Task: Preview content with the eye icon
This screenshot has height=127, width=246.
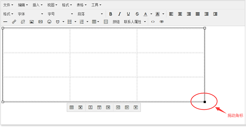Action: click(x=162, y=22)
